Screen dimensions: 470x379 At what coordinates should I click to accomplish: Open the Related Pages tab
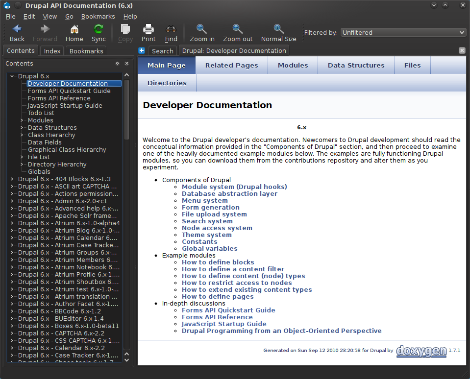pyautogui.click(x=231, y=65)
